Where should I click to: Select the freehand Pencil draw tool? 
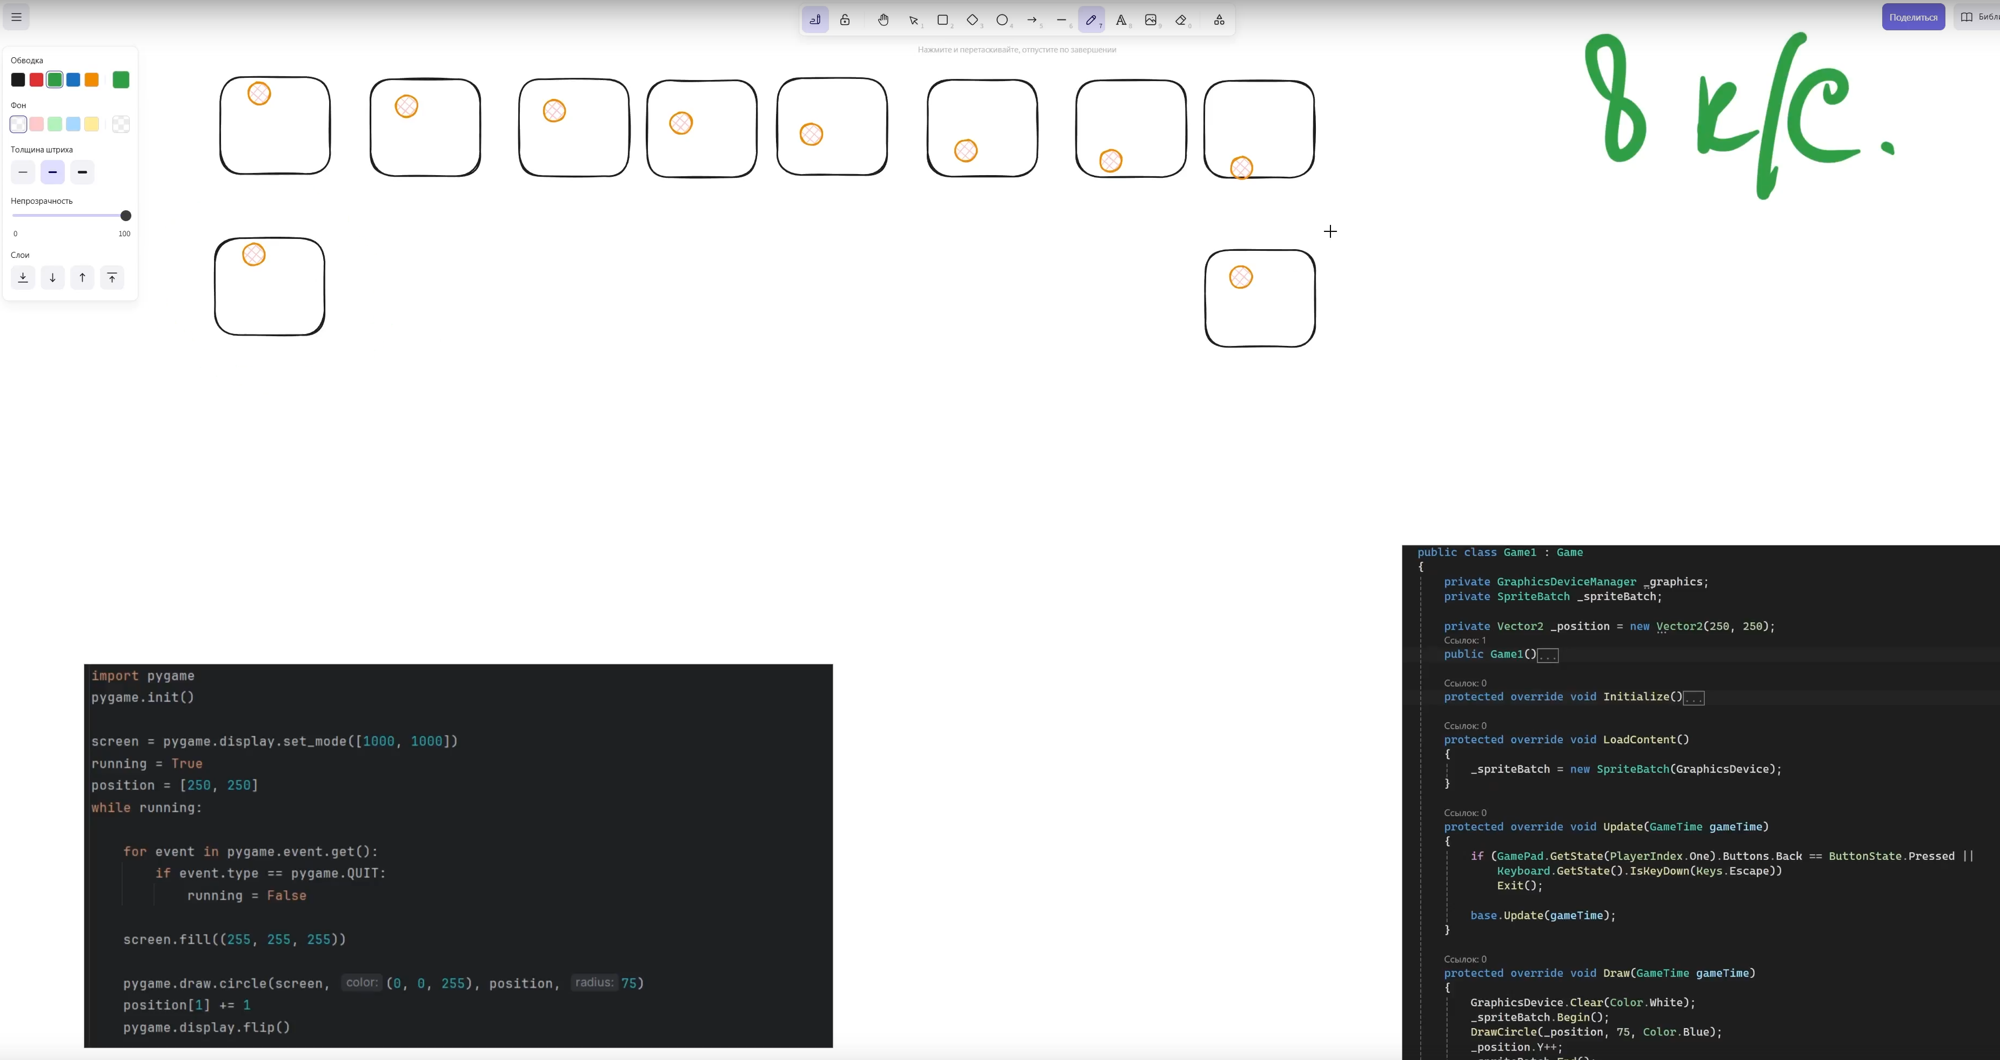(1091, 20)
